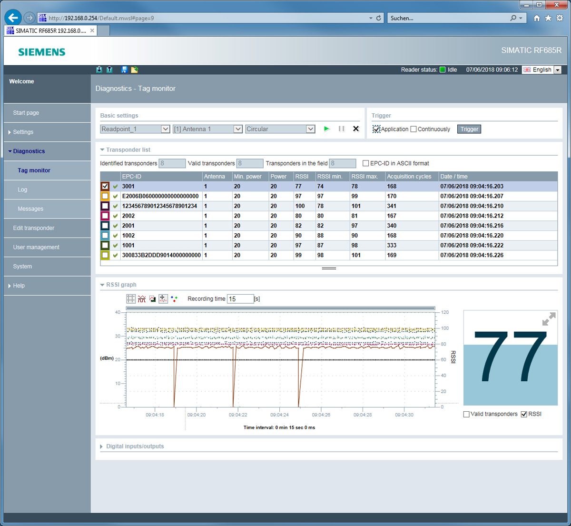Toggle grid lines icon in RSSI graph toolbar
This screenshot has height=526, width=571.
point(131,299)
